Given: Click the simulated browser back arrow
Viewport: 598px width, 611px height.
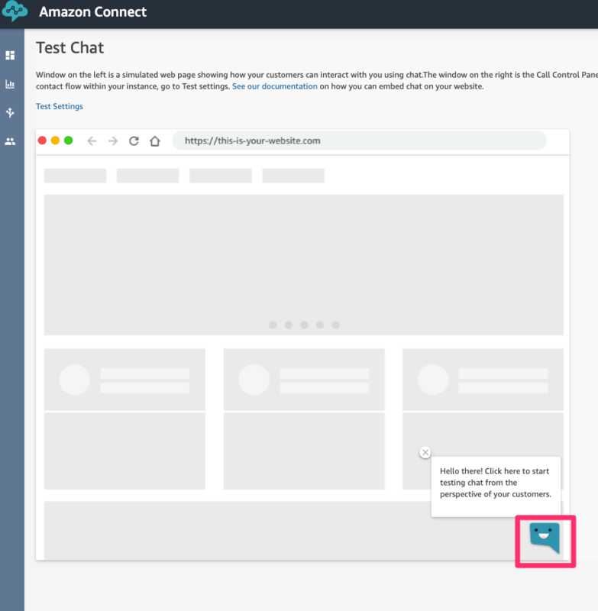Looking at the screenshot, I should (x=92, y=141).
